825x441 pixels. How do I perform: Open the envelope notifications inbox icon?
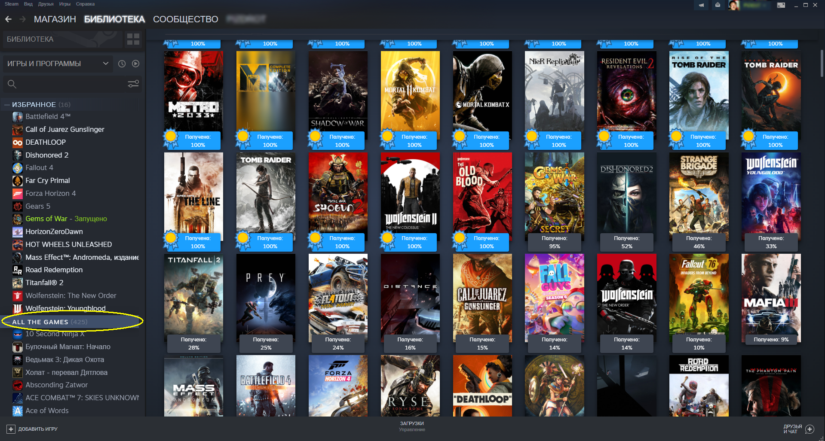pos(718,5)
